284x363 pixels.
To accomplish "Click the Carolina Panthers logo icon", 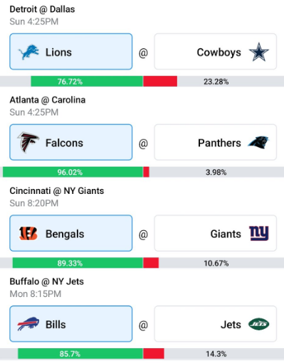I will tap(258, 143).
